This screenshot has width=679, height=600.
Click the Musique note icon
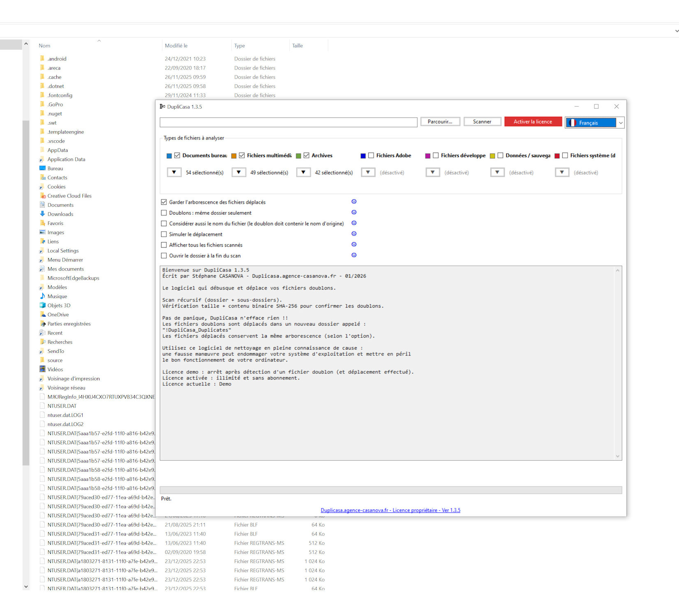point(42,296)
